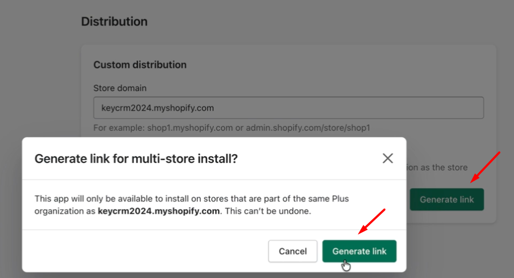The height and width of the screenshot is (278, 514).
Task: Click the Store domain field label
Action: coord(120,88)
